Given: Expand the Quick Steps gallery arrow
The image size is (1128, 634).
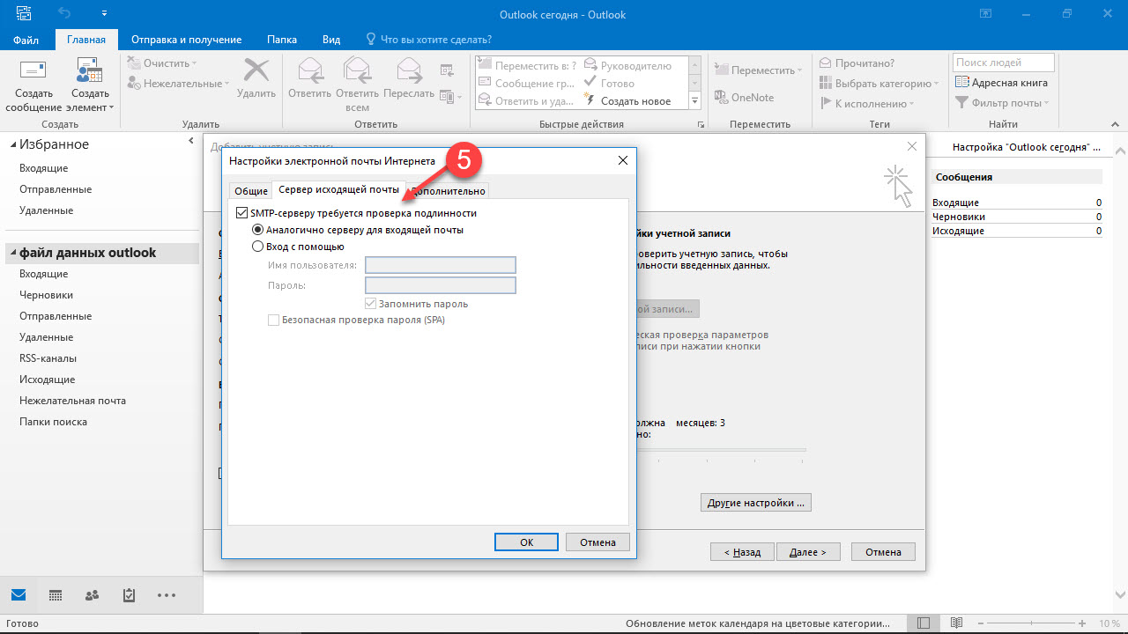Looking at the screenshot, I should [694, 101].
